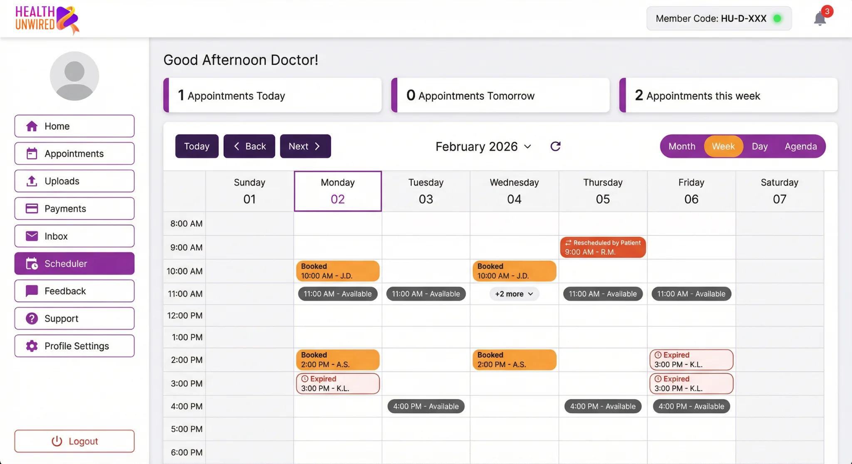Open the Rescheduled by Patient appointment on Thursday
This screenshot has width=852, height=464.
602,247
